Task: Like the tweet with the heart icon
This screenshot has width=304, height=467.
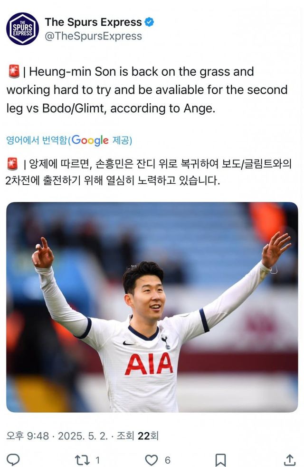Action: click(x=151, y=460)
